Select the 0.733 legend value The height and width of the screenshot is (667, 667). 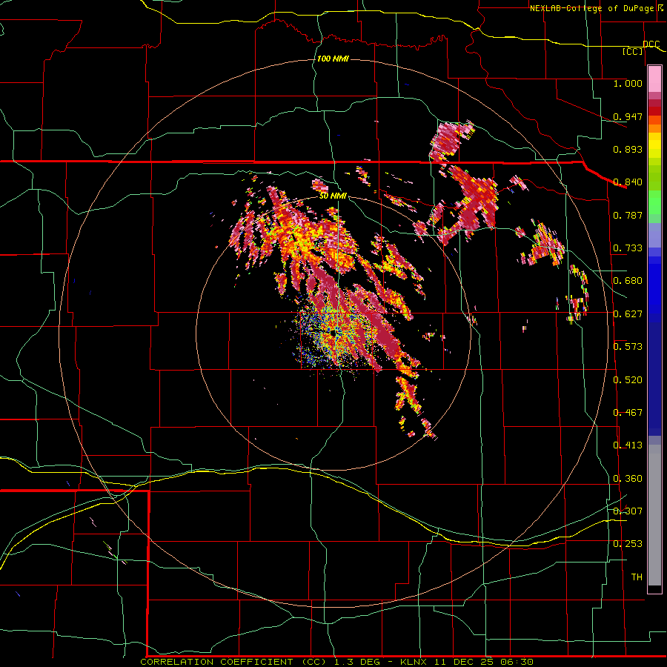pos(628,248)
